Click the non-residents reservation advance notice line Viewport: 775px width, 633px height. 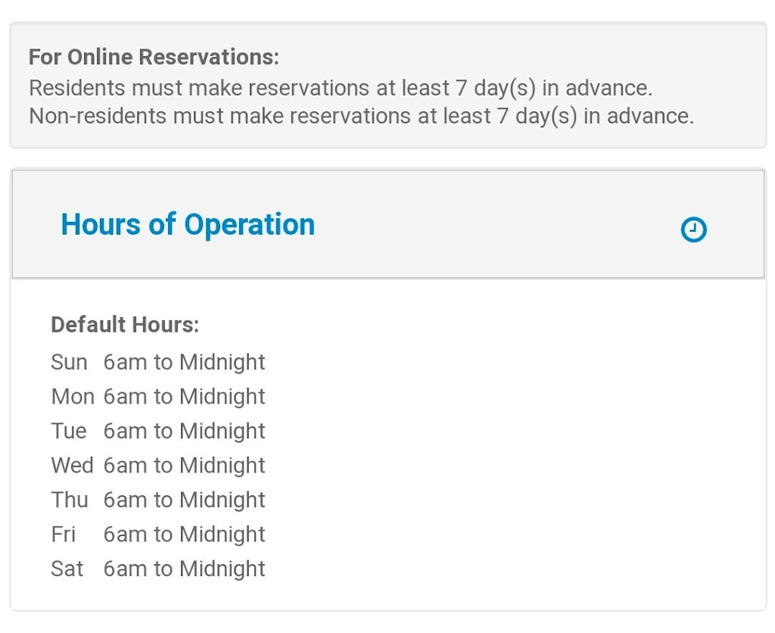[361, 116]
